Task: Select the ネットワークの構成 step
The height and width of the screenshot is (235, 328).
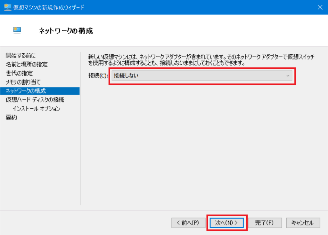Action: 40,91
